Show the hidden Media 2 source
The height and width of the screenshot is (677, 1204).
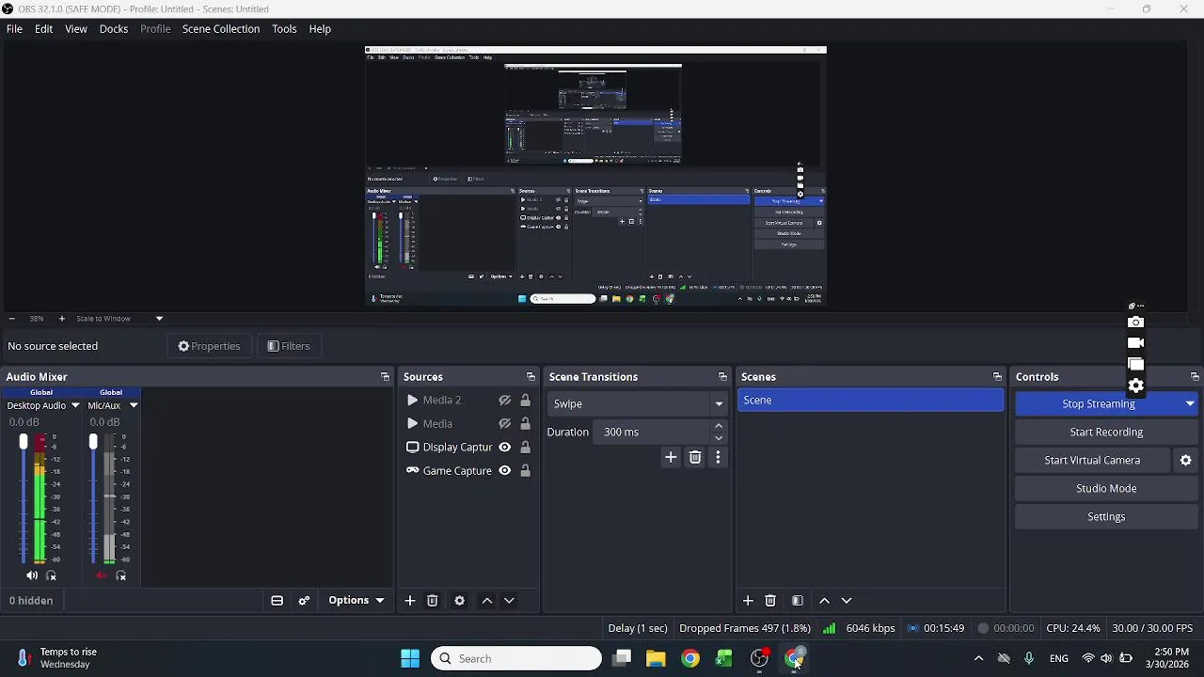click(505, 401)
